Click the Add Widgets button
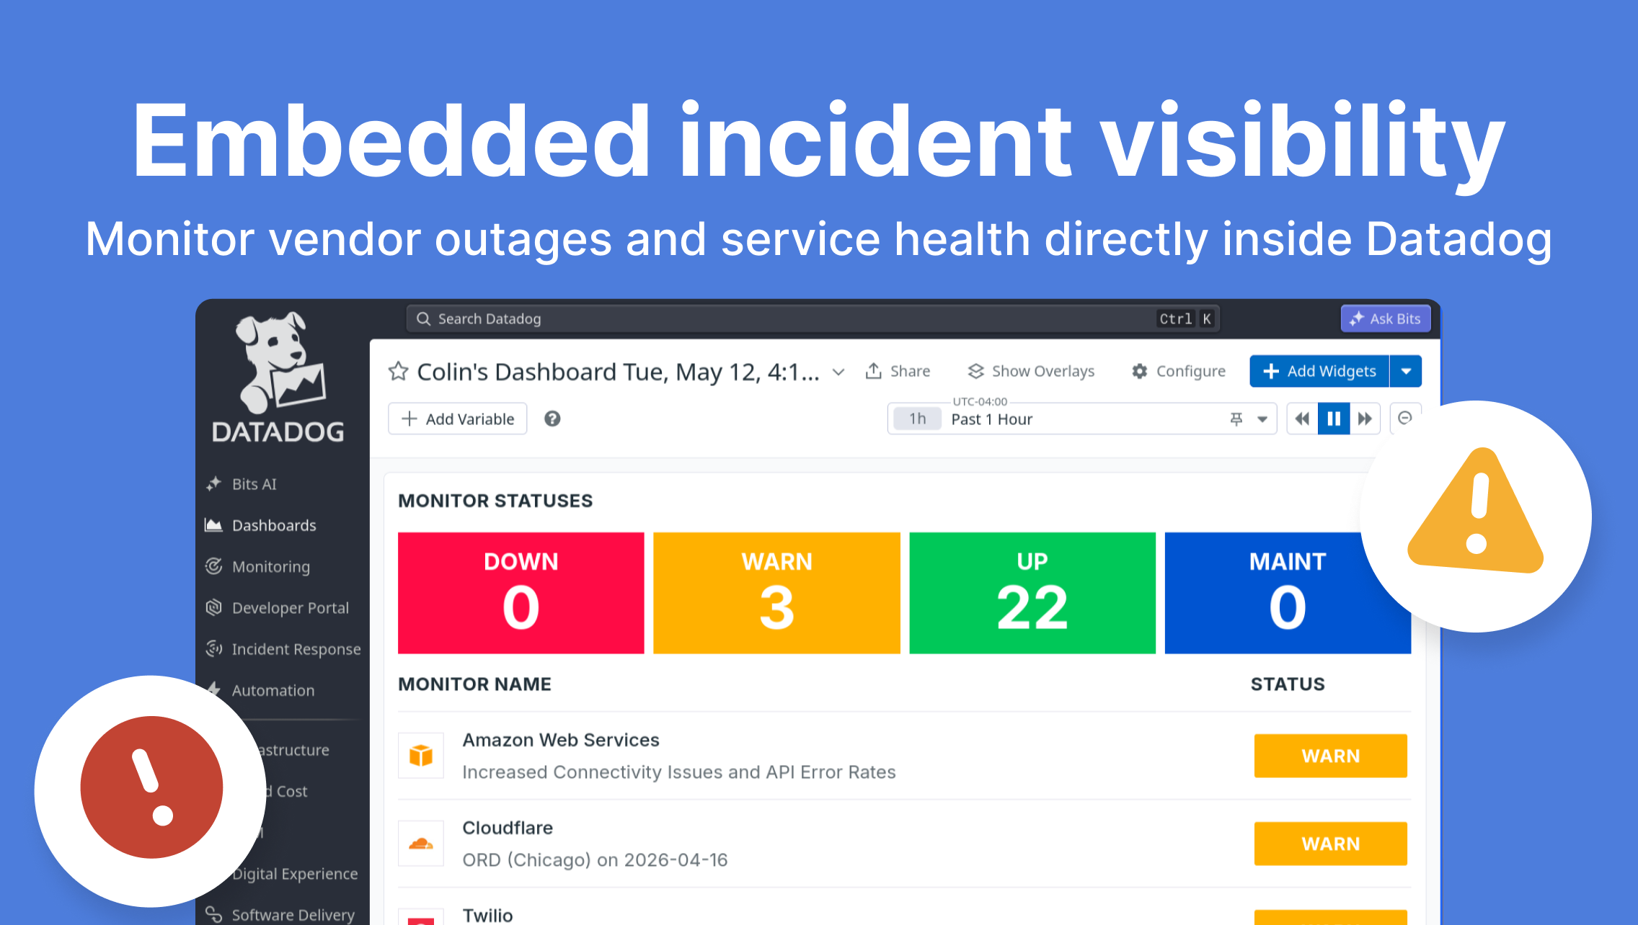This screenshot has height=925, width=1638. click(1319, 371)
